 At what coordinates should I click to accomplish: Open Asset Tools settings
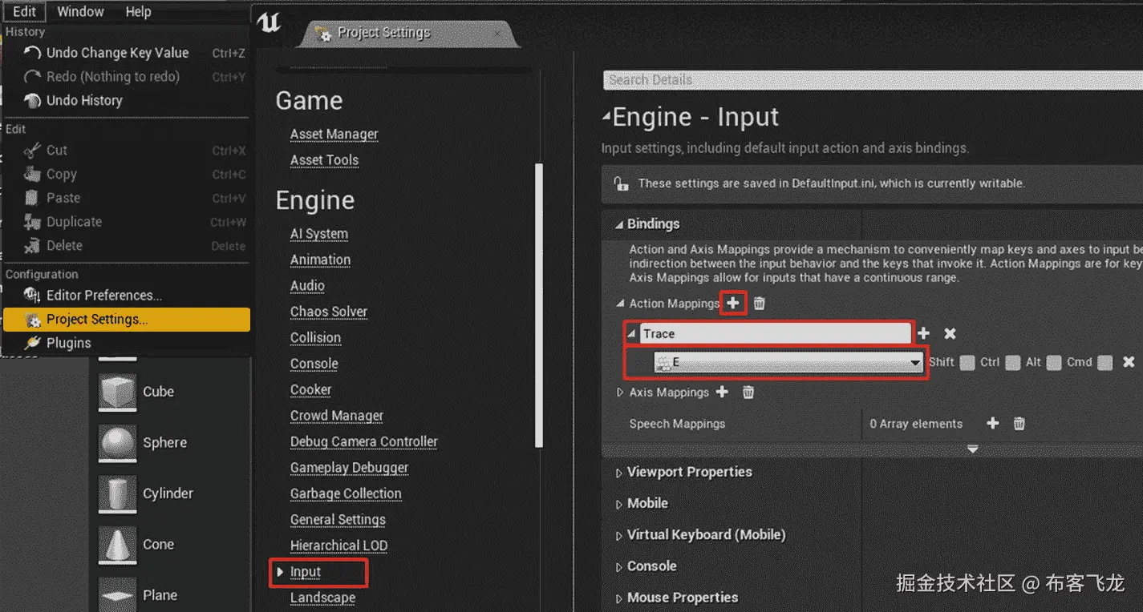pyautogui.click(x=324, y=159)
